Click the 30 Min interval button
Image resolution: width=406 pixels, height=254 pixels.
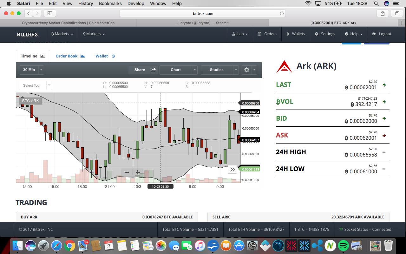29,70
